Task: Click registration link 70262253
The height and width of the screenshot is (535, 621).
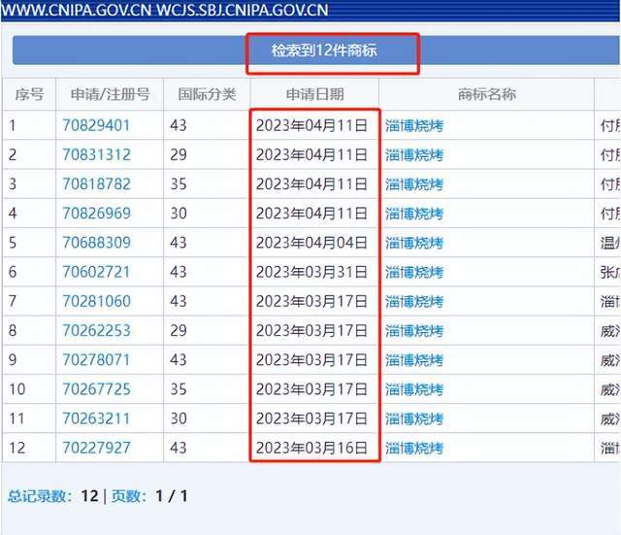Action: tap(96, 330)
